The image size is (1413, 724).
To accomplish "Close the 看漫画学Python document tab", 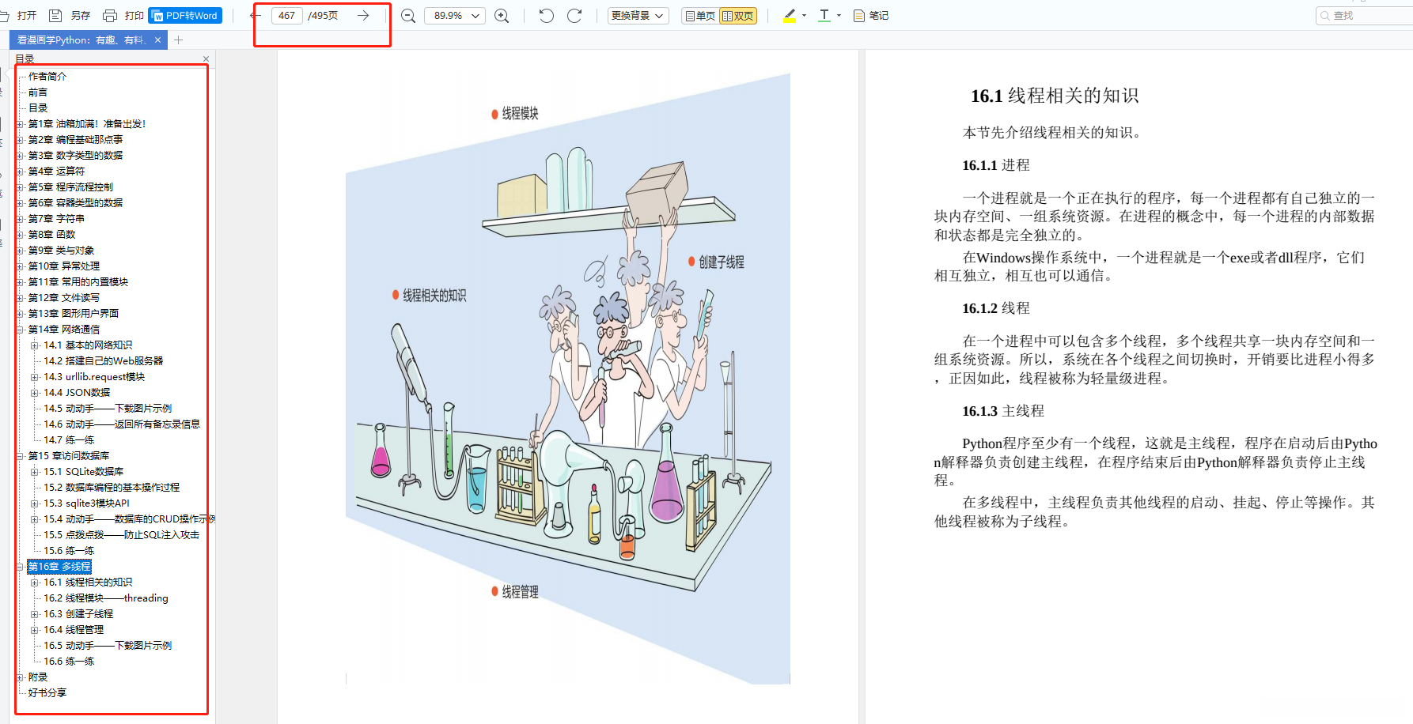I will click(158, 40).
